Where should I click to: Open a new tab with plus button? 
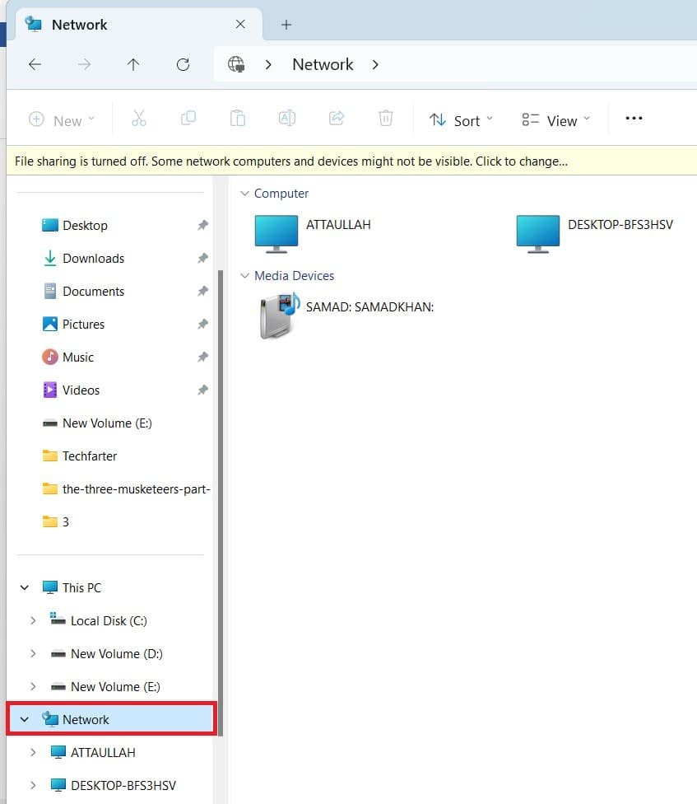tap(286, 25)
